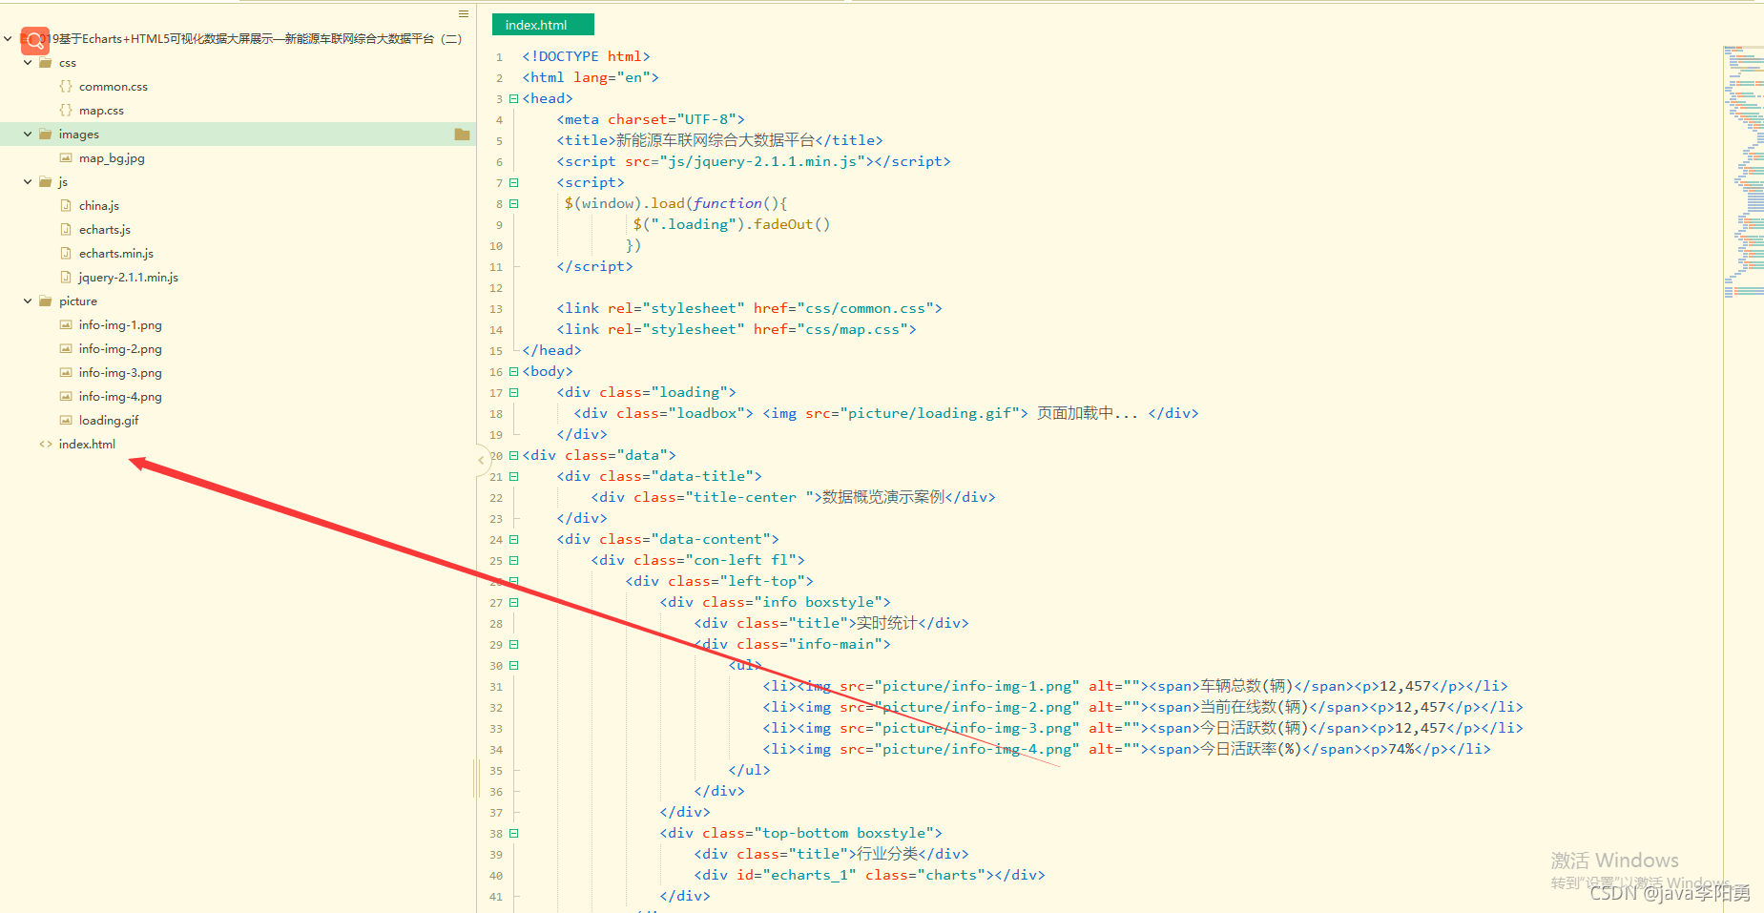This screenshot has height=913, width=1764.
Task: Click the images folder icon
Action: click(46, 135)
